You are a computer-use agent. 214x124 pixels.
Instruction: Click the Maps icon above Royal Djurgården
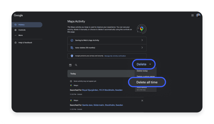coord(71,85)
